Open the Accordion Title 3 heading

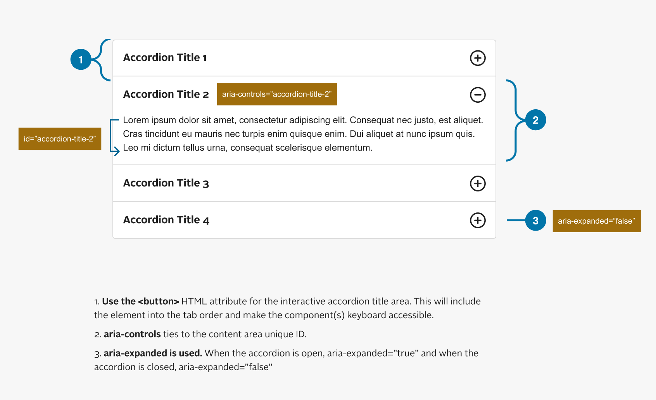(166, 183)
